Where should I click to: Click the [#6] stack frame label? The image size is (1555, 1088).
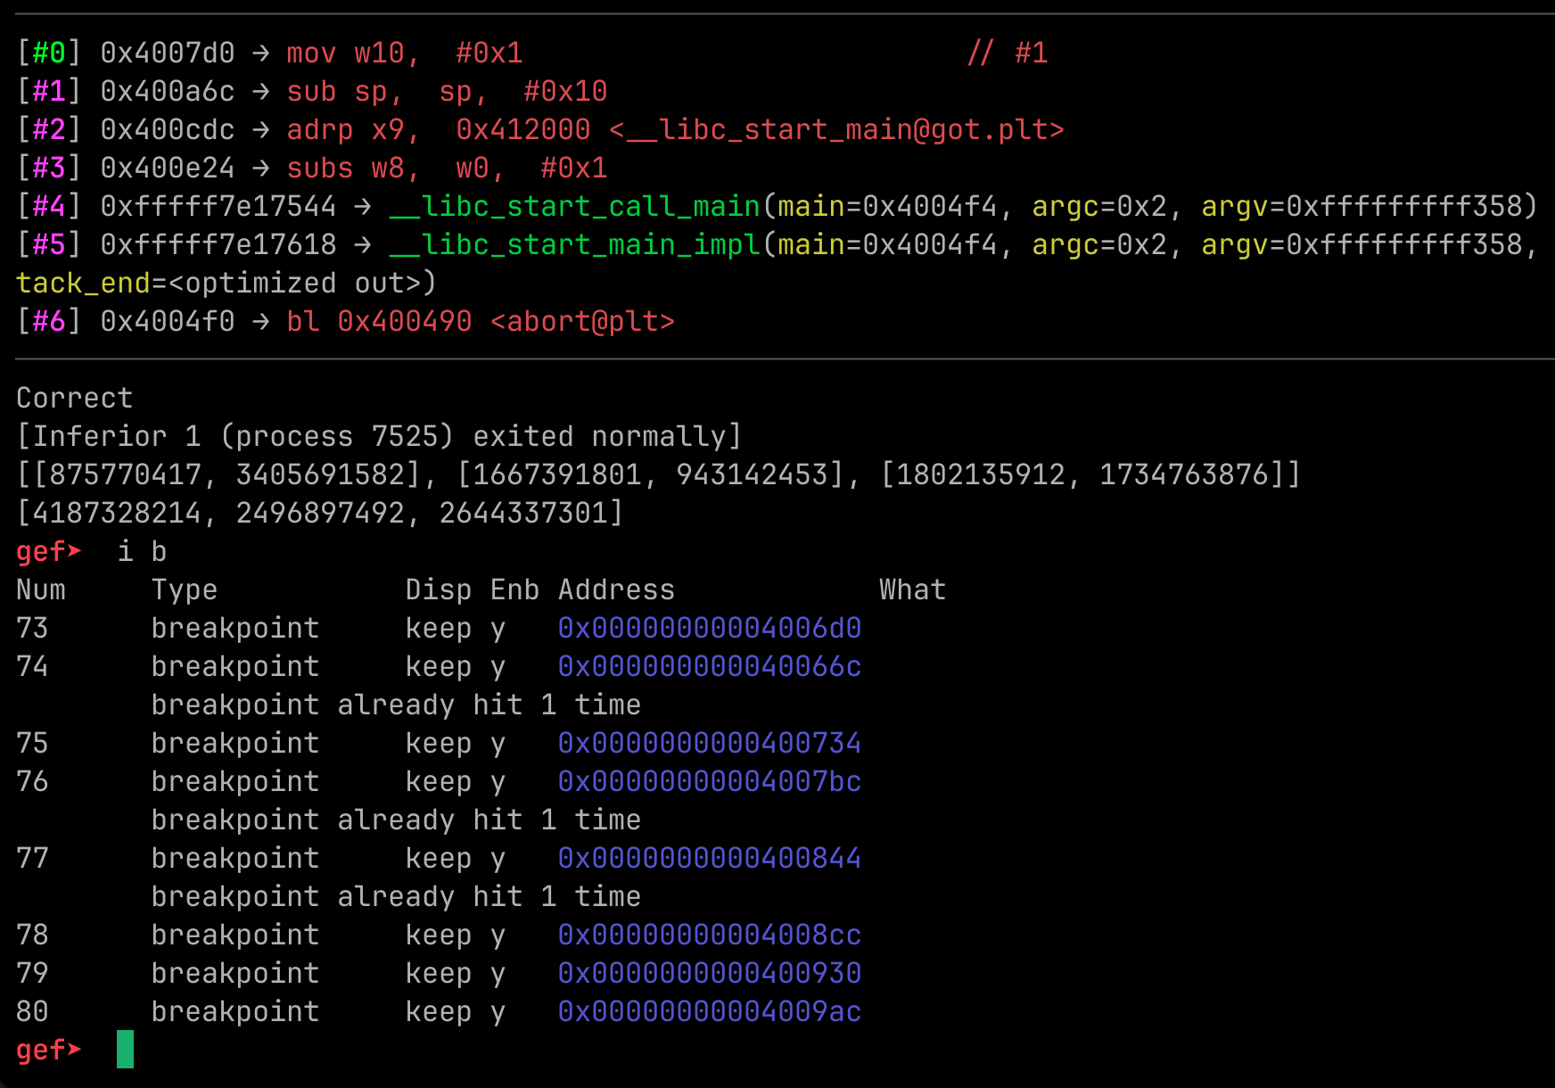[49, 321]
